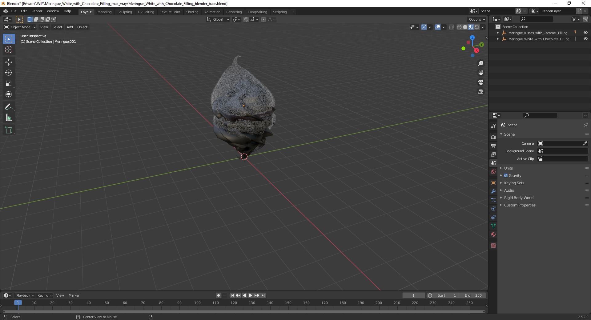This screenshot has height=320, width=591.
Task: Expand the Keying Sets panel
Action: point(514,183)
